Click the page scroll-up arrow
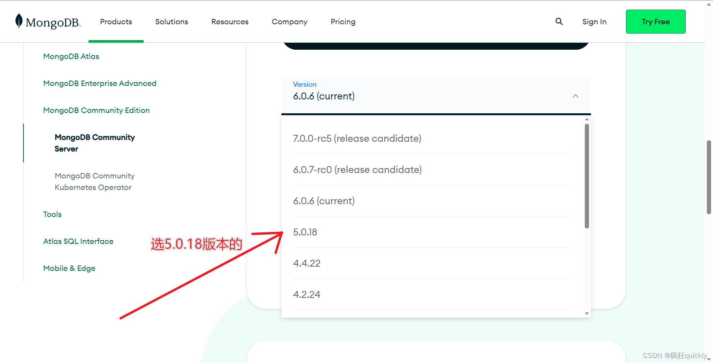The width and height of the screenshot is (713, 363). coord(709,4)
